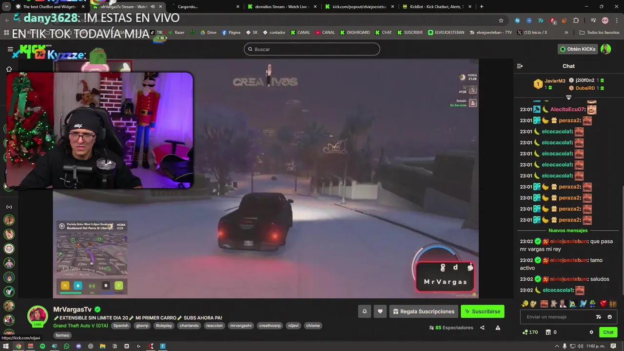Report stream using warning triangle icon
Screen dimensions: 624x351
(x=498, y=328)
